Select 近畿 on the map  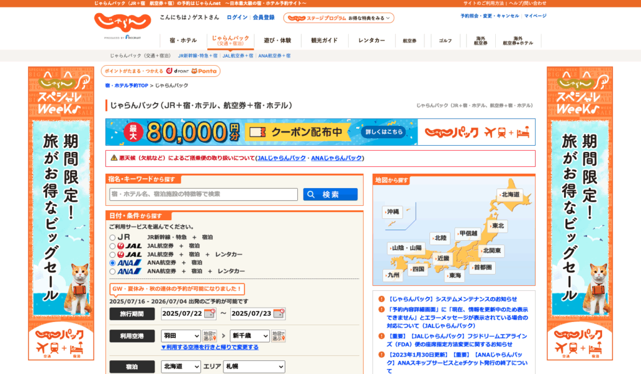pos(443,258)
